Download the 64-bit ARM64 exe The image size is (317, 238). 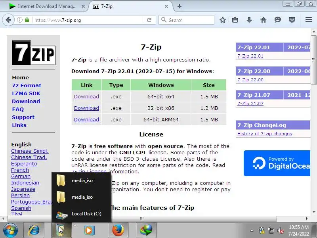click(x=86, y=120)
